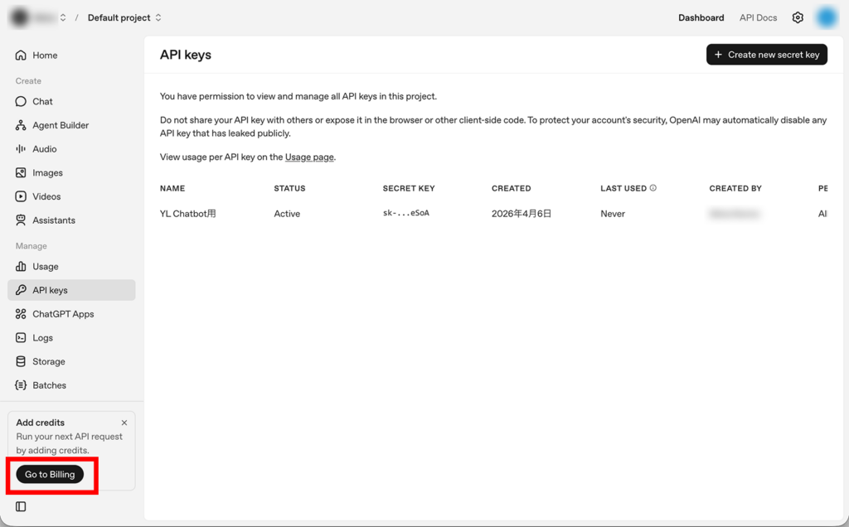
Task: Go to Billing from Add credits panel
Action: coord(50,474)
